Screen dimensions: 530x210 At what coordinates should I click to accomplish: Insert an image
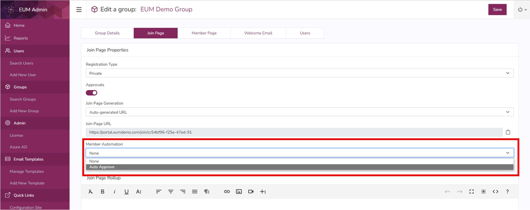click(x=239, y=192)
